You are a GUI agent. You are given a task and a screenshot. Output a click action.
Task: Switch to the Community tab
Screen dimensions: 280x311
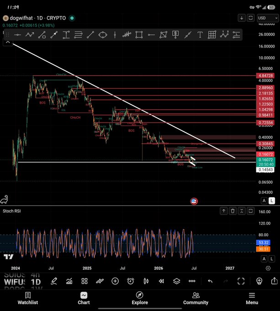click(x=196, y=298)
